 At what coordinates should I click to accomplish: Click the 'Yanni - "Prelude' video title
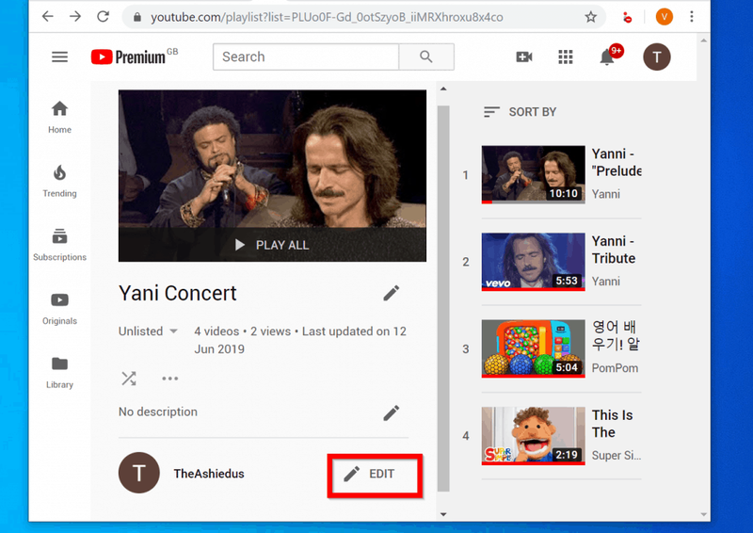617,163
